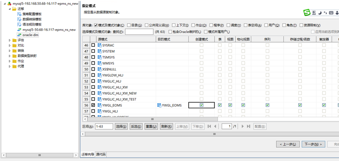Viewport: 339px width, 161px height.
Task: Click the Sogou input method S icon
Action: [307, 13]
